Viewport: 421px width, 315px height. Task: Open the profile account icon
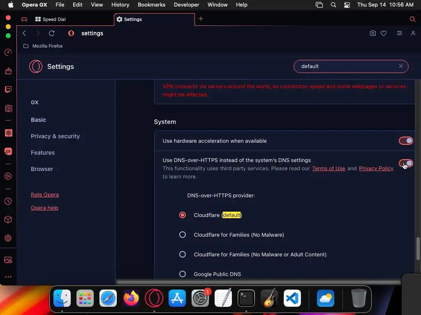[413, 33]
